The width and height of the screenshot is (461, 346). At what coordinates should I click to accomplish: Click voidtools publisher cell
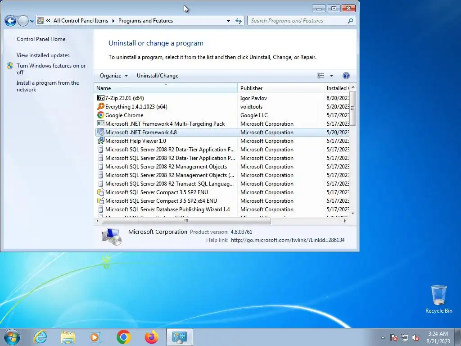coord(251,106)
